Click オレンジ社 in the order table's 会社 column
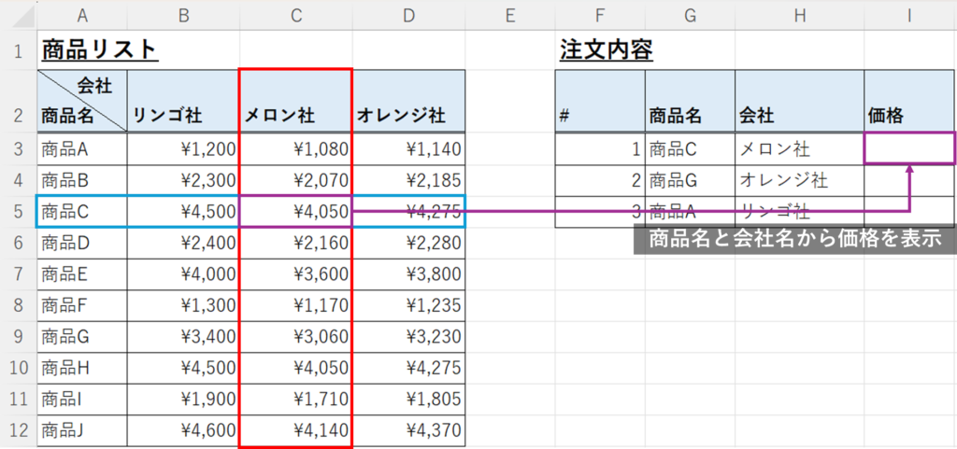The height and width of the screenshot is (449, 957). (799, 180)
